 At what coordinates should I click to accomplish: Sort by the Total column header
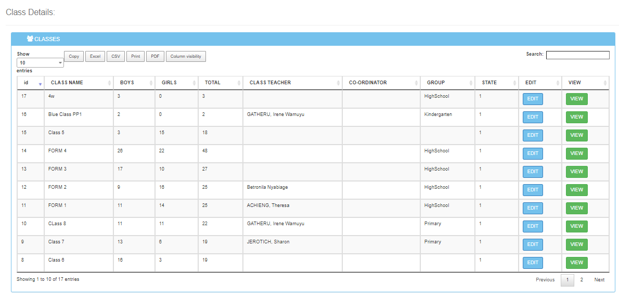[213, 83]
